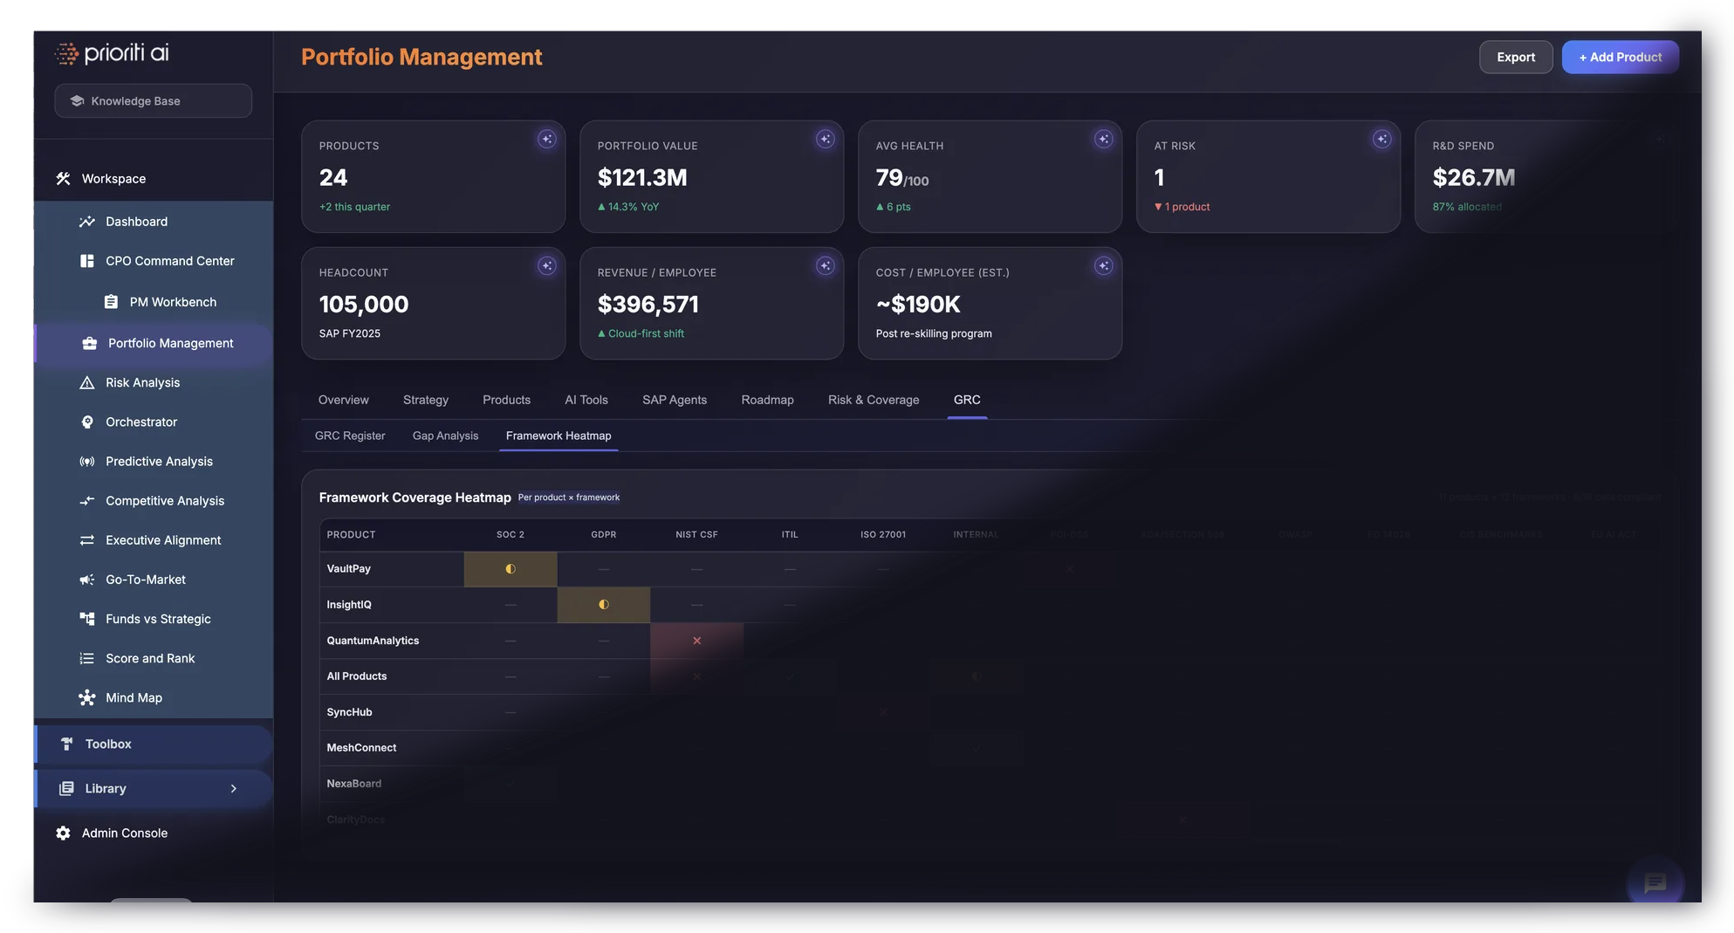The height and width of the screenshot is (933, 1734).
Task: Open the chat bubble widget
Action: 1655,882
